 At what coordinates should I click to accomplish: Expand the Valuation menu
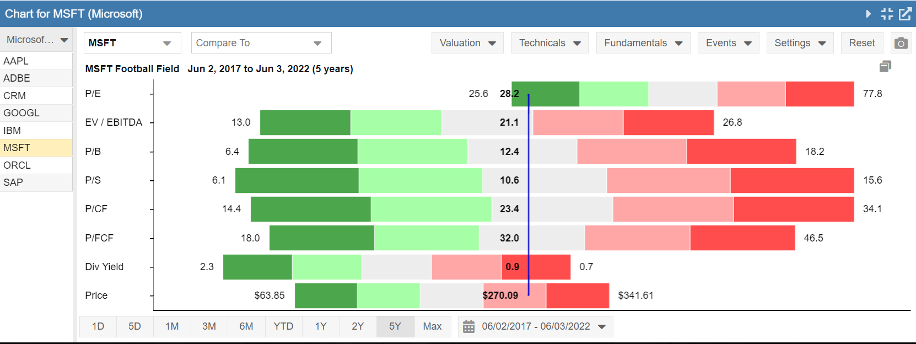point(467,43)
